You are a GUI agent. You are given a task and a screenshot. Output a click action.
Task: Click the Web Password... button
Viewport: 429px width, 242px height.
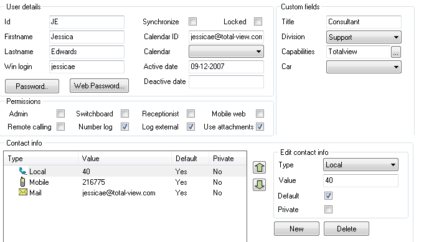pyautogui.click(x=99, y=86)
